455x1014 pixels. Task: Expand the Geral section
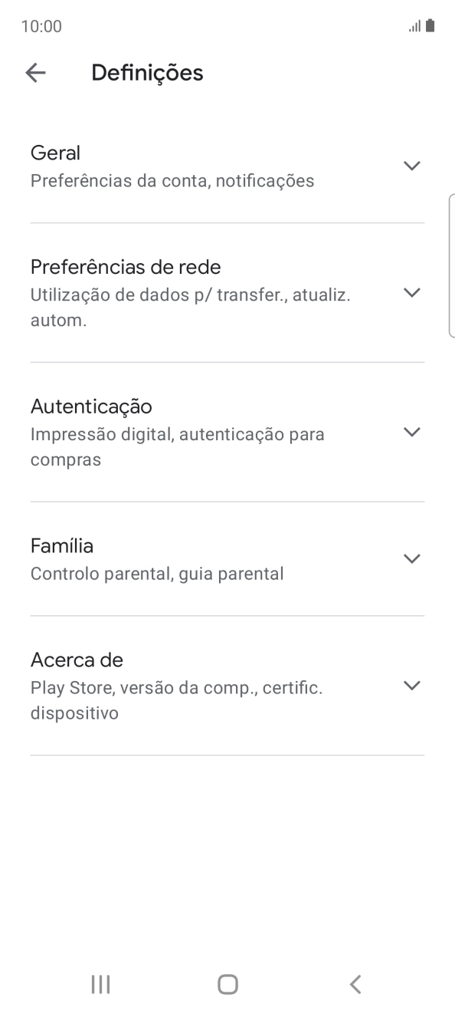(412, 166)
